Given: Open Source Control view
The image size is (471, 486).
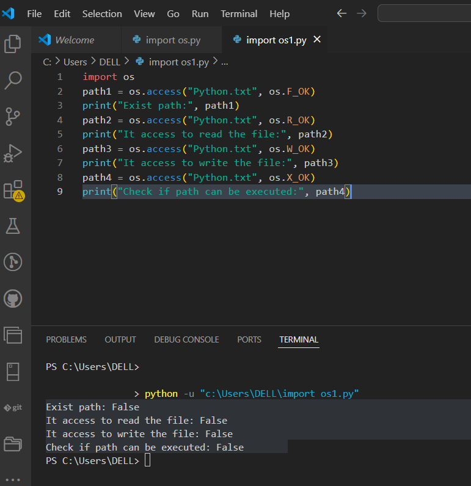Looking at the screenshot, I should (x=13, y=117).
